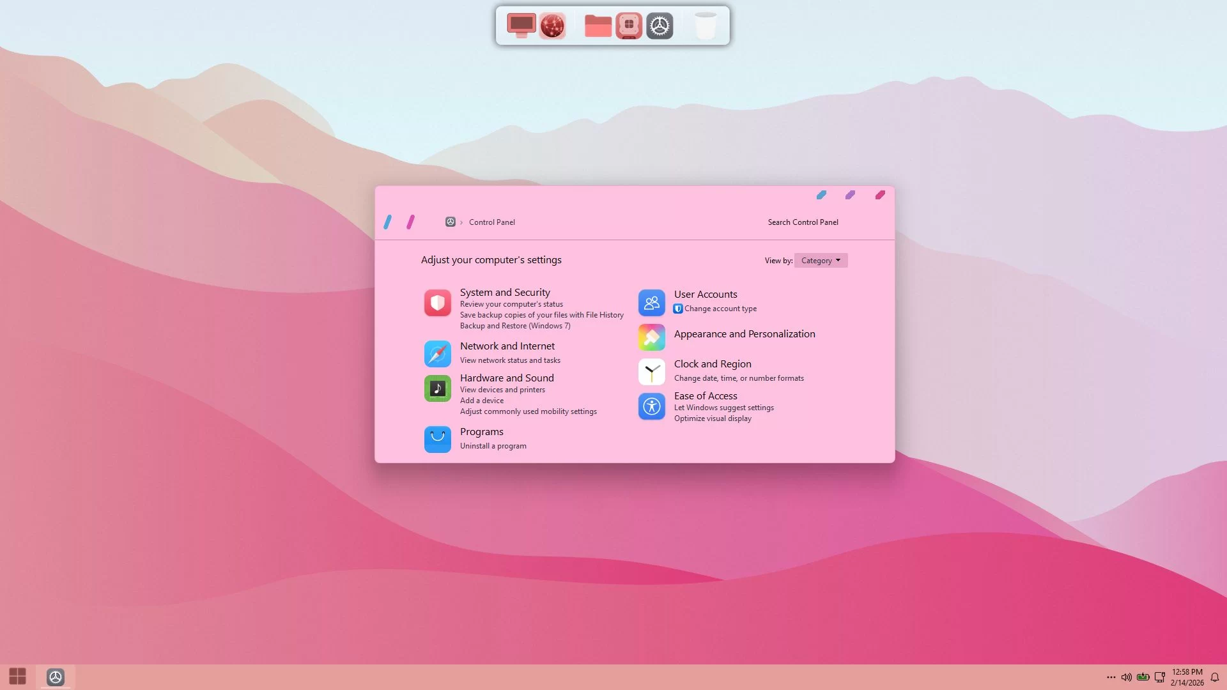Open the red globe browser in dock
The image size is (1227, 690).
point(552,26)
